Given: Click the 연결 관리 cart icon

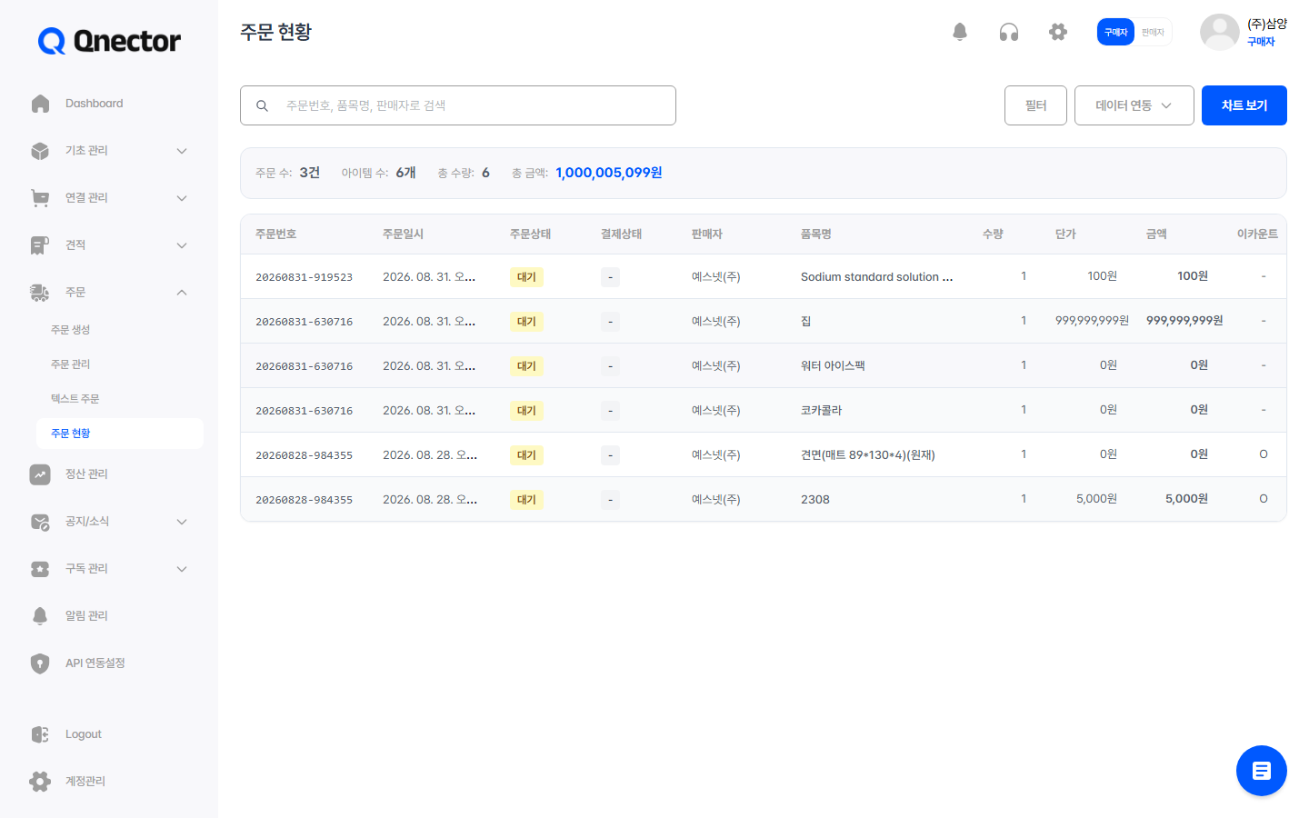Looking at the screenshot, I should (x=40, y=198).
